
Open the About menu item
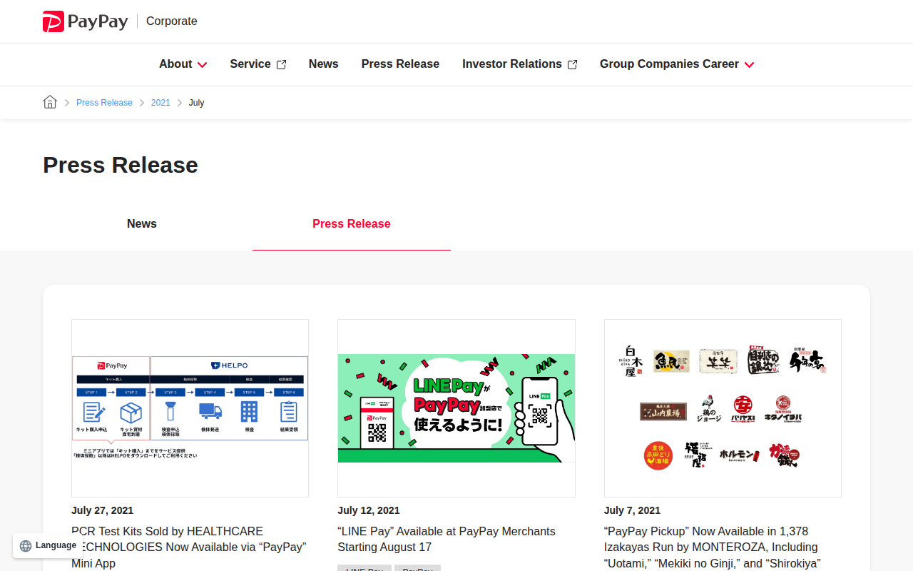click(175, 64)
